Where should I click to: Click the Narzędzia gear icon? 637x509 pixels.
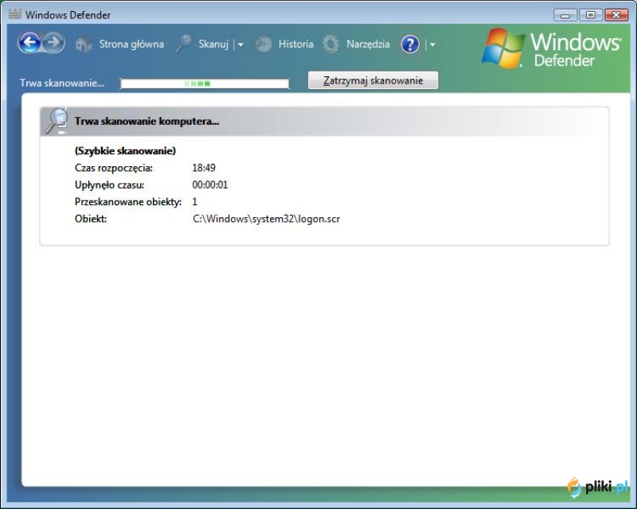pyautogui.click(x=330, y=44)
